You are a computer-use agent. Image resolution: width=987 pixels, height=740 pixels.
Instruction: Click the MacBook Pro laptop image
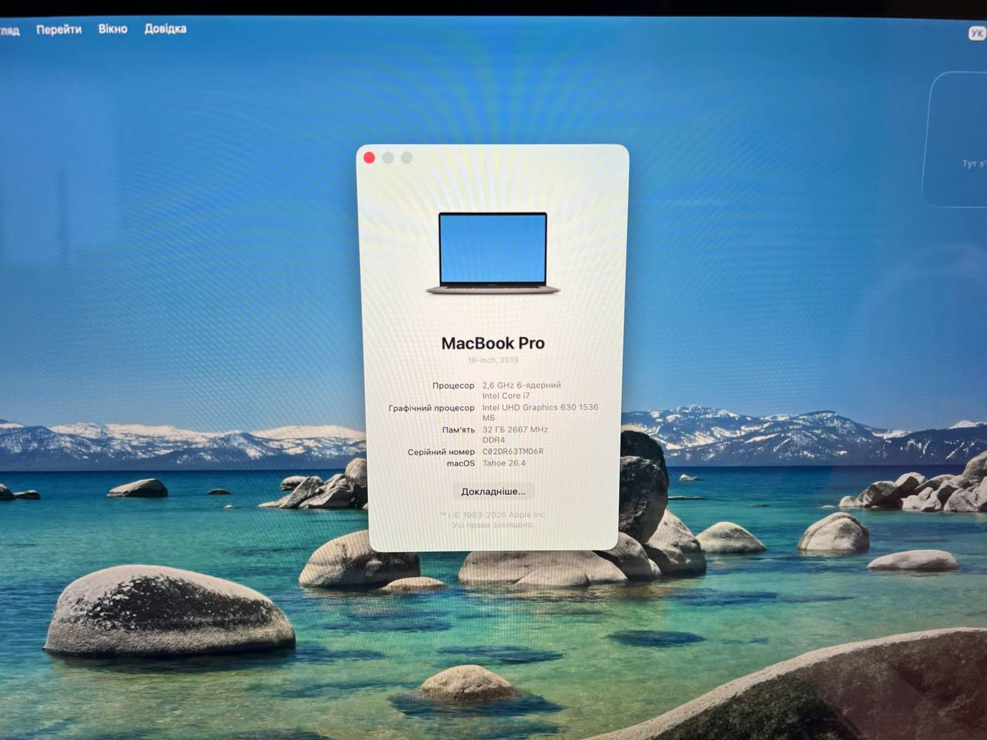(x=493, y=253)
